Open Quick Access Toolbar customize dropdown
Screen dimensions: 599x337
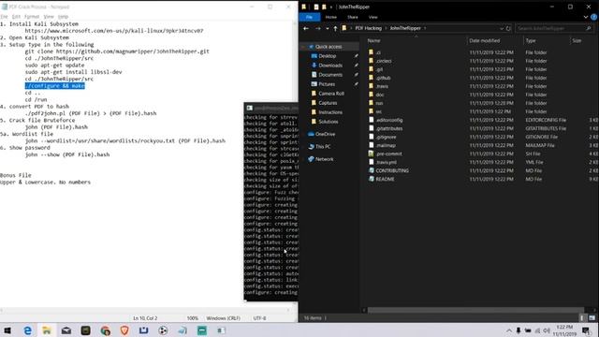pos(331,7)
